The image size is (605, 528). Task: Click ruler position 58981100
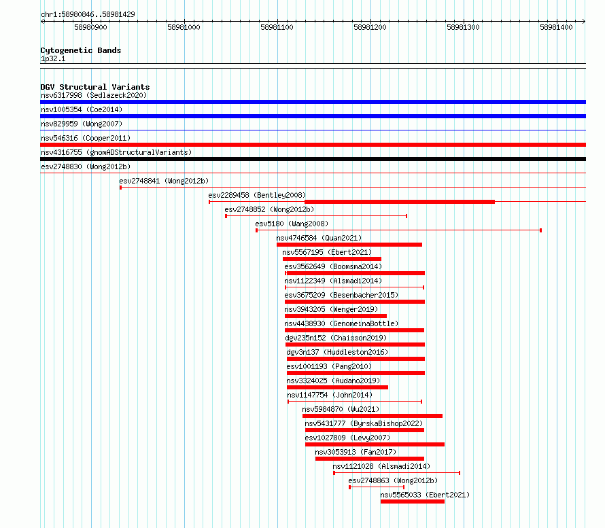[277, 27]
